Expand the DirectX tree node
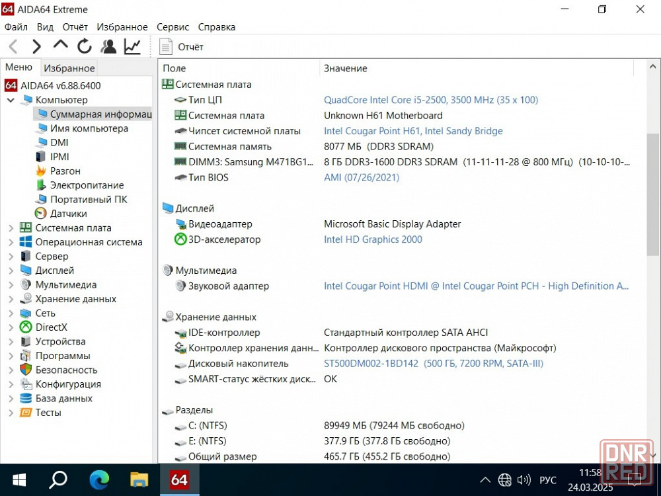Image resolution: width=661 pixels, height=496 pixels. coord(11,327)
